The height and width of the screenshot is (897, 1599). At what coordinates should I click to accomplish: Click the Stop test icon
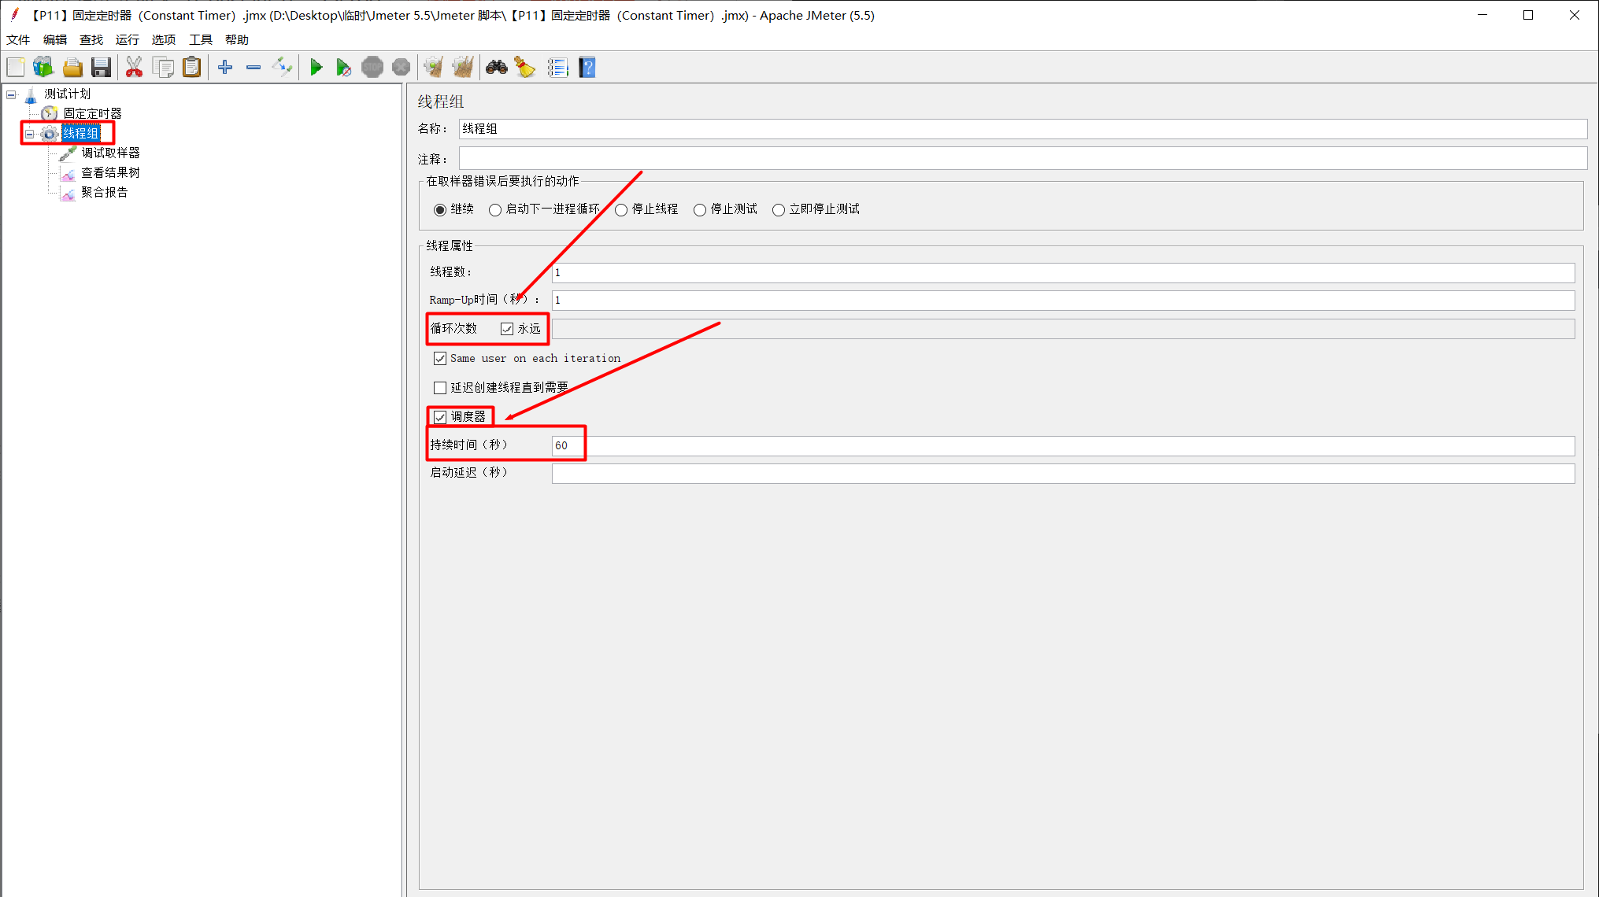coord(372,68)
